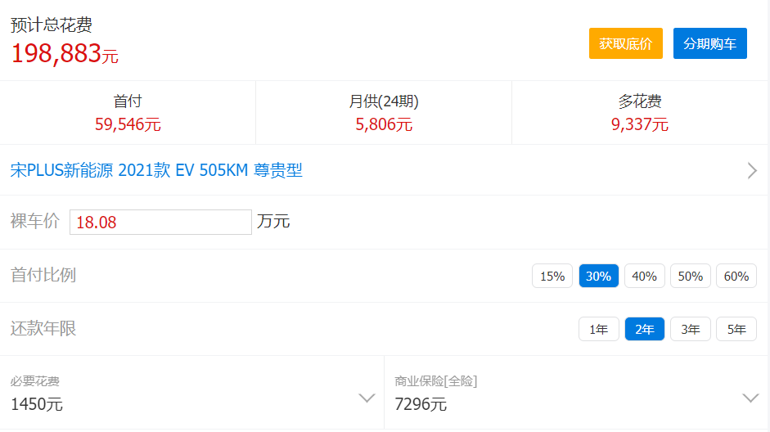The width and height of the screenshot is (770, 432).
Task: Click the 首付比例 label
Action: pyautogui.click(x=43, y=275)
